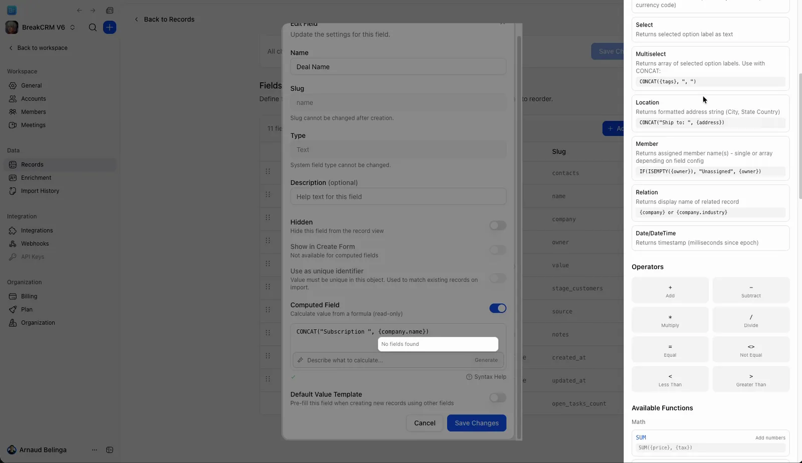Screen dimensions: 802x463
Task: Click Cancel button in dialog
Action: coord(425,423)
